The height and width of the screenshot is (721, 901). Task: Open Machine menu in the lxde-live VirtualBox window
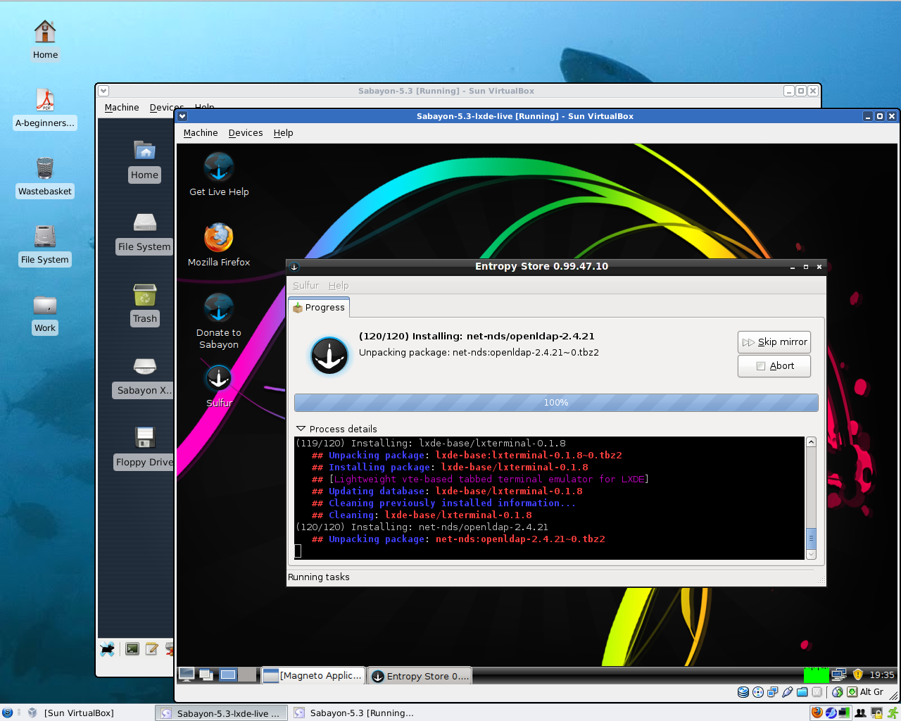[x=201, y=133]
